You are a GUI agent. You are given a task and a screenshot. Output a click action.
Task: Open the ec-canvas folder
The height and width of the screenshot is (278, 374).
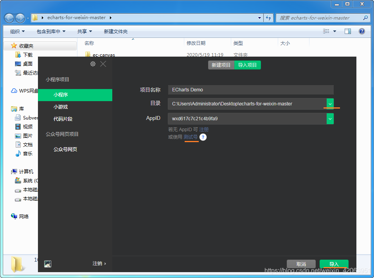100,55
